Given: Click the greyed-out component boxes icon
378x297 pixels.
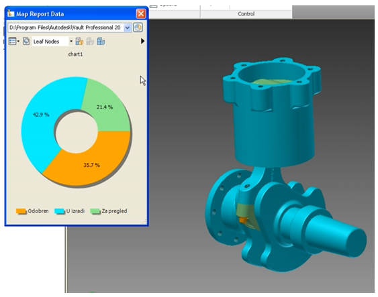Looking at the screenshot, I should (90, 42).
